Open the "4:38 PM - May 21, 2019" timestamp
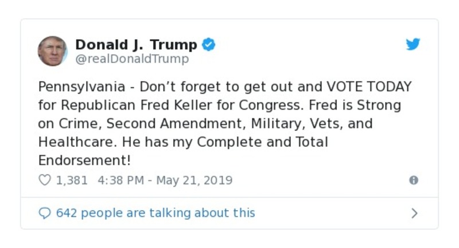The height and width of the screenshot is (248, 459). pos(165,180)
